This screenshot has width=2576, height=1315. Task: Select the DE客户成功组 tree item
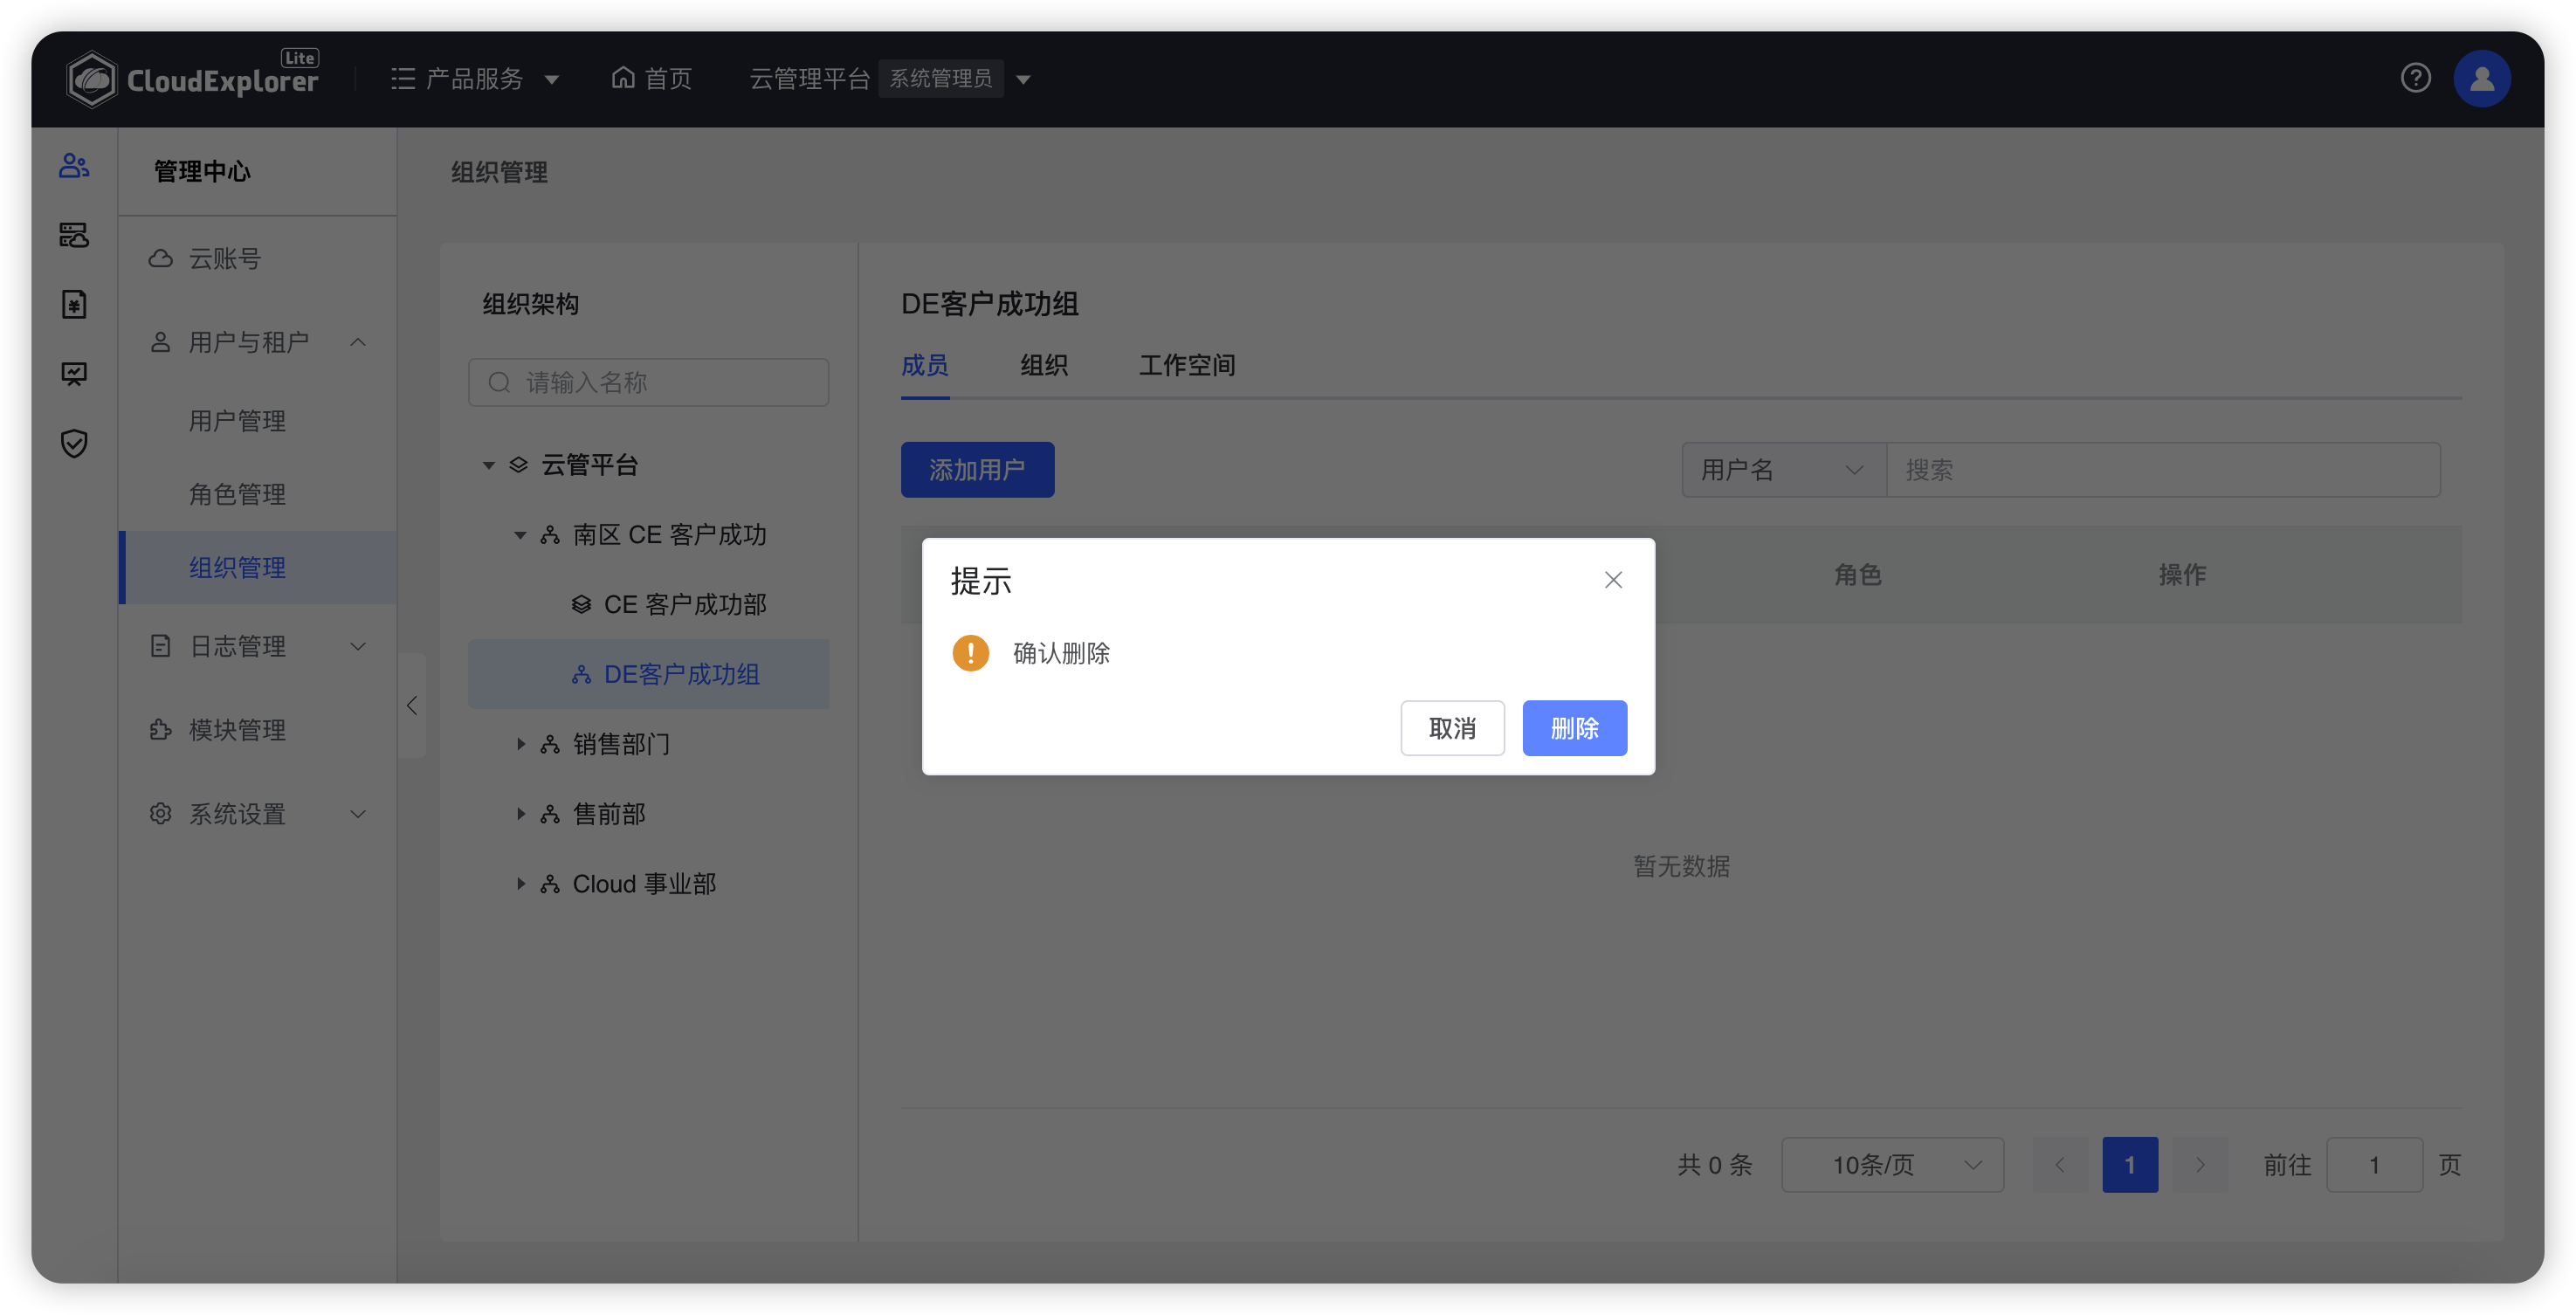tap(648, 674)
